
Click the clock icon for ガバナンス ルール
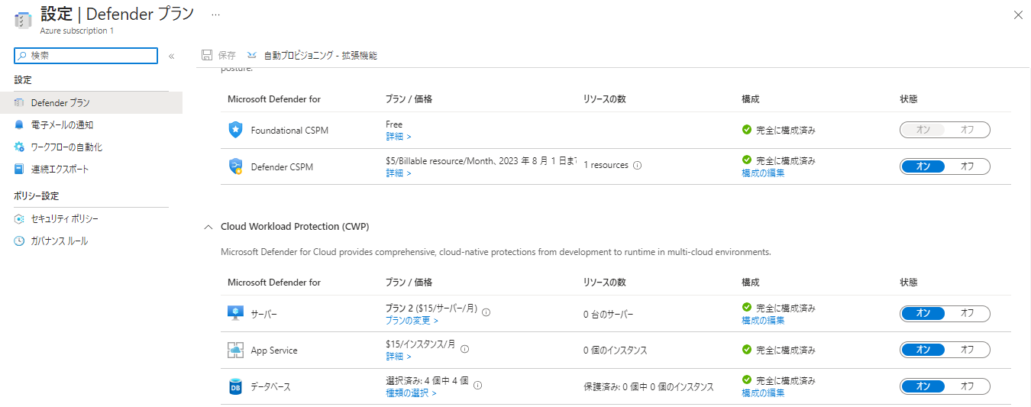pyautogui.click(x=19, y=241)
